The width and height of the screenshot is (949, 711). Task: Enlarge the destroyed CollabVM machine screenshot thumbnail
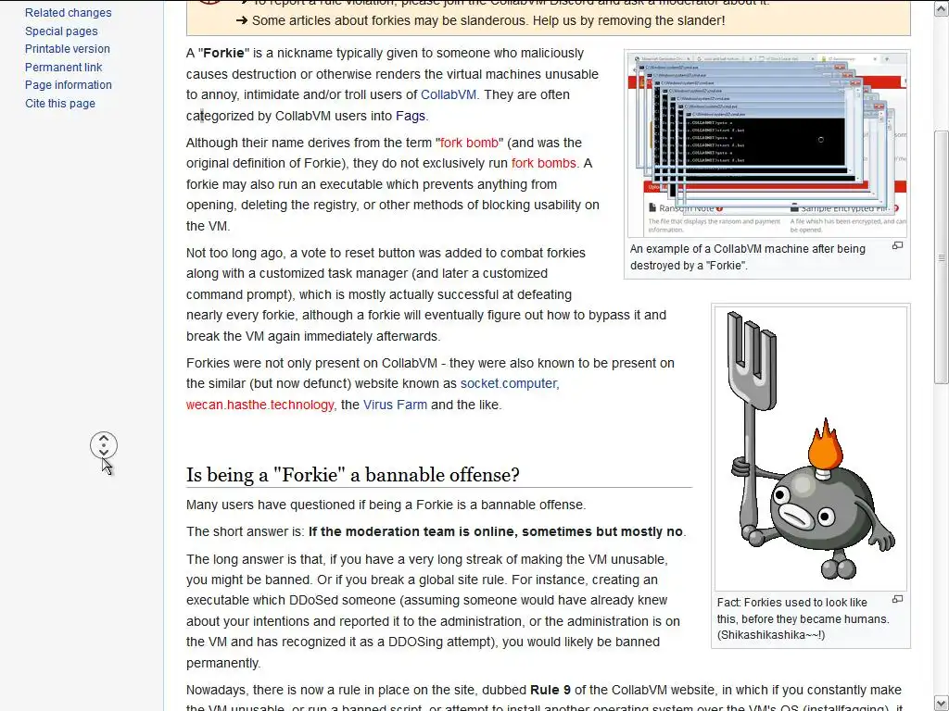766,143
